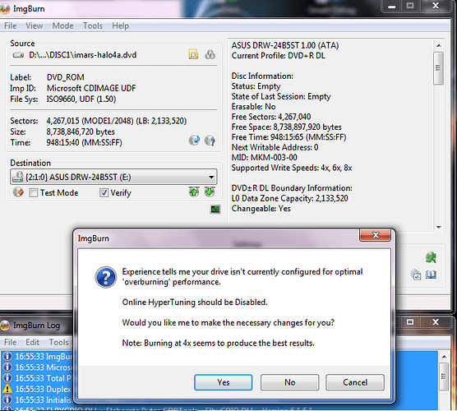Screen dimensions: 457x411
Task: Click Time value 948:15:40 (MM:SS:FF)
Action: 84,142
